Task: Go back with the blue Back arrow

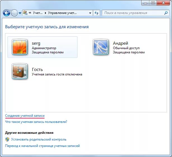Action: [6, 13]
